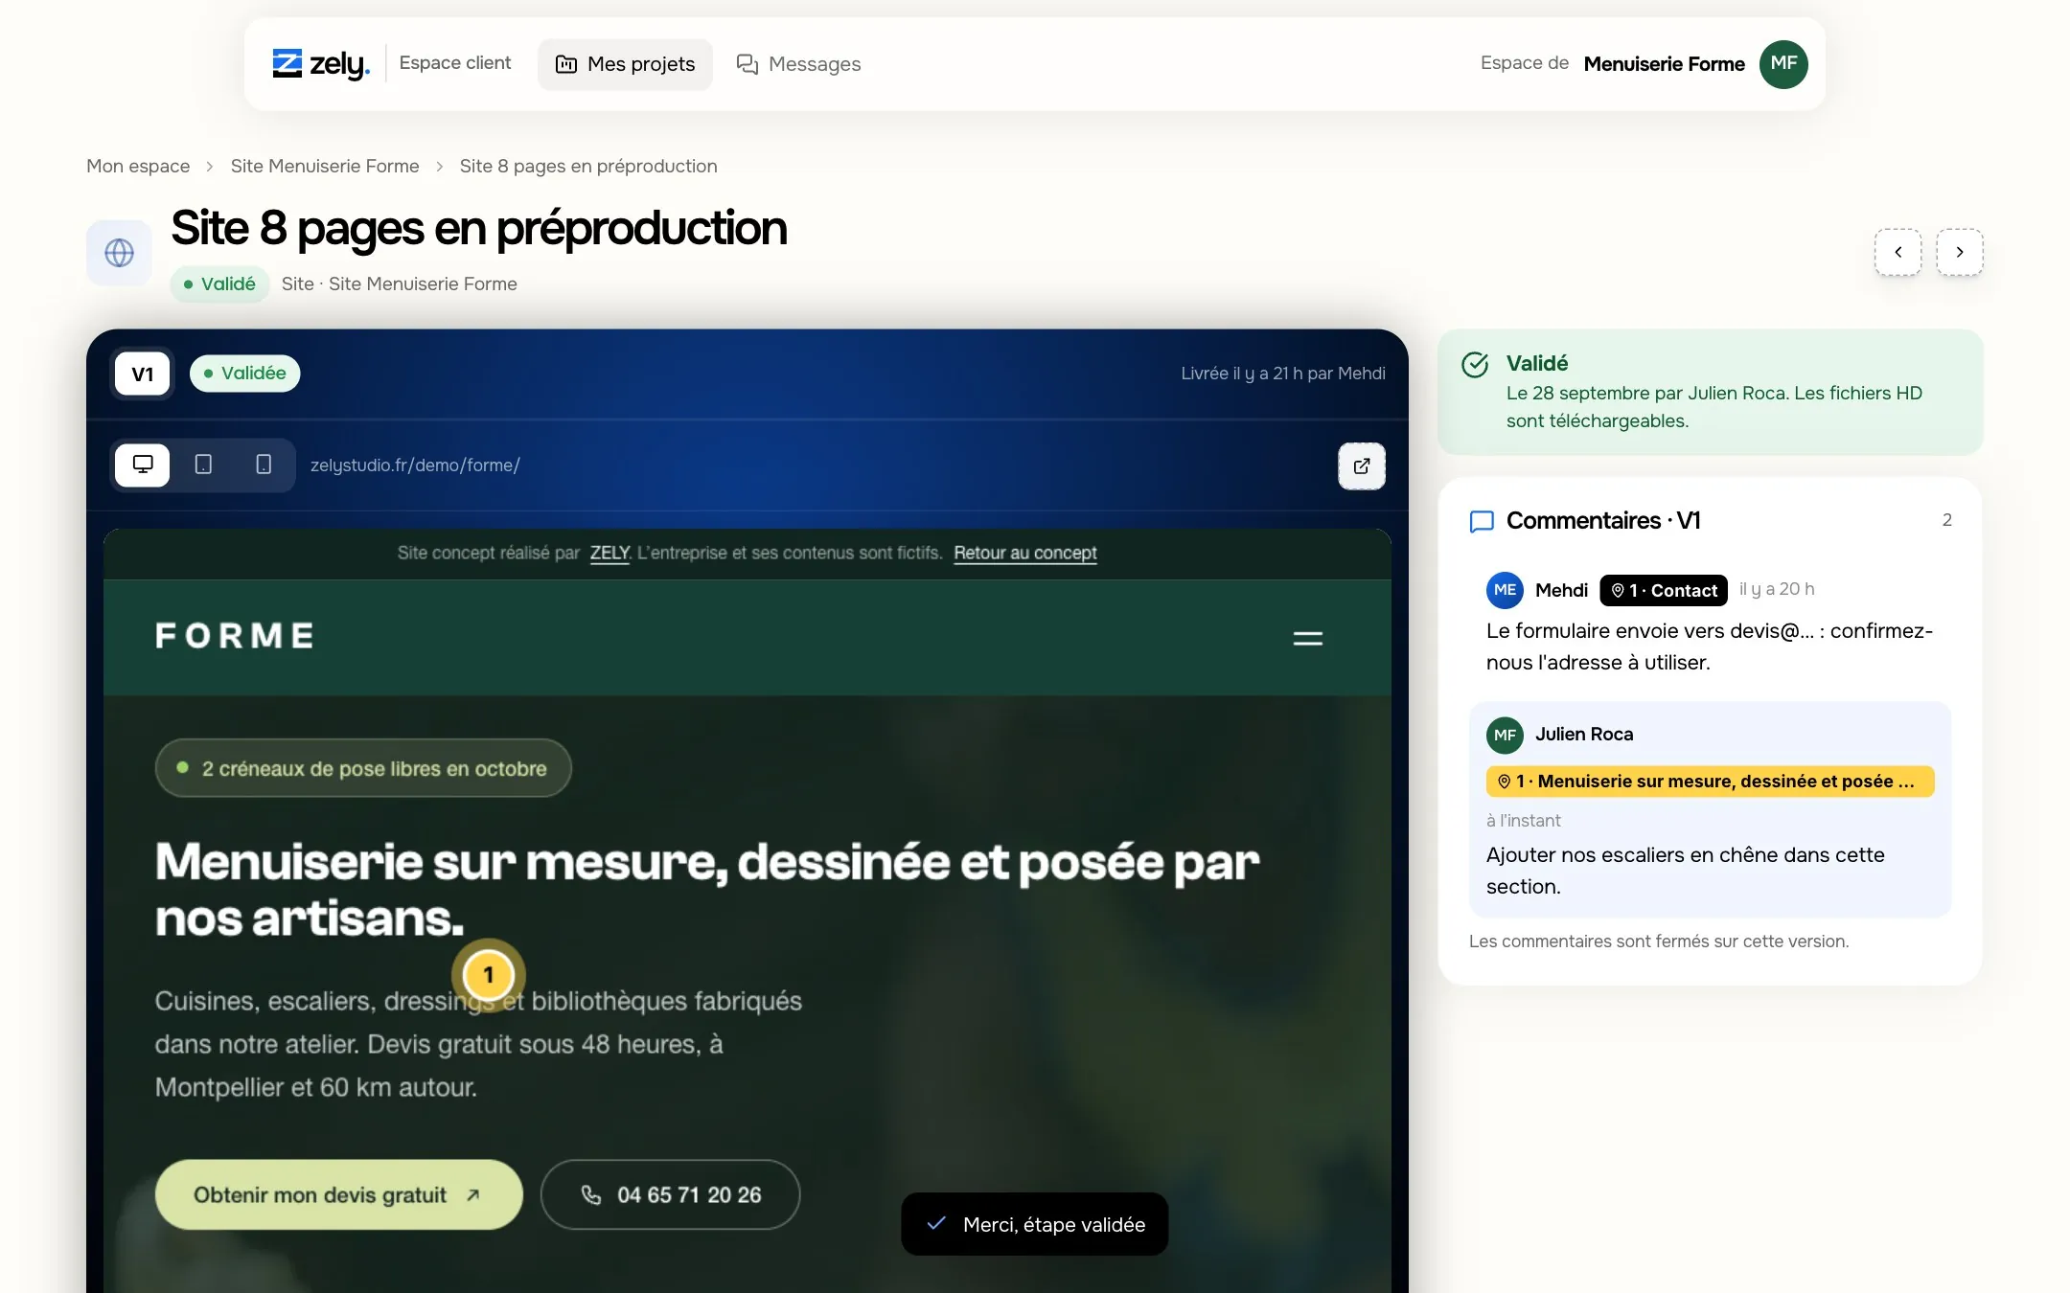Click the globe project icon
Screen dimensions: 2070x1293
[x=119, y=253]
